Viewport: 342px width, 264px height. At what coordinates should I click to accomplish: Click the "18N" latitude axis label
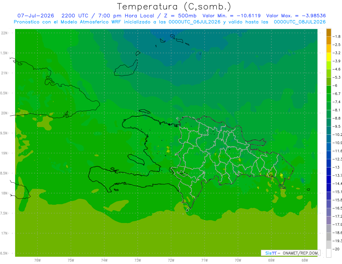click(x=4, y=193)
